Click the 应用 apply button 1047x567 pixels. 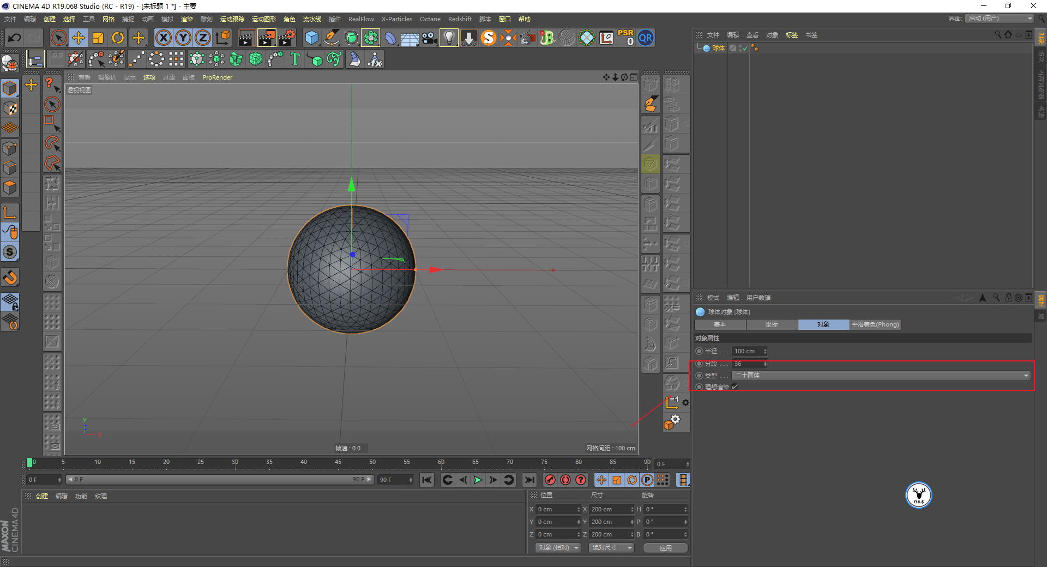click(x=665, y=547)
